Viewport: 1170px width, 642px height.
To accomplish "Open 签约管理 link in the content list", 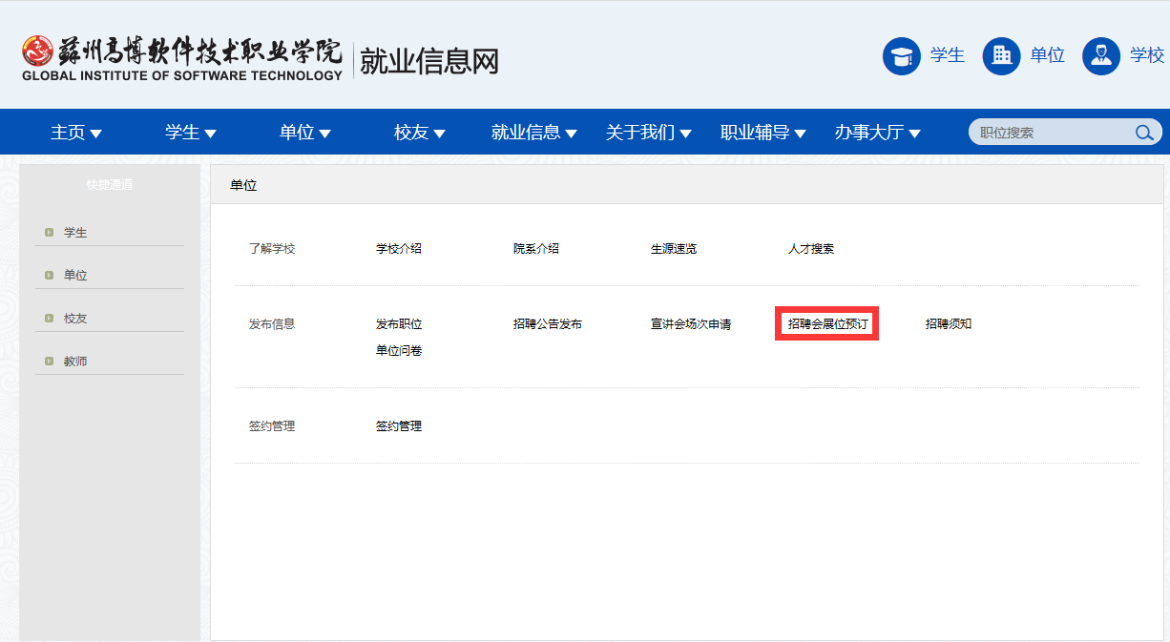I will coord(399,426).
